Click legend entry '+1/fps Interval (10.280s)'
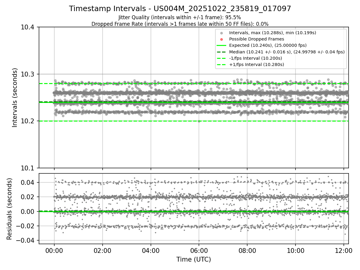This screenshot has width=360, height=270. (x=256, y=64)
